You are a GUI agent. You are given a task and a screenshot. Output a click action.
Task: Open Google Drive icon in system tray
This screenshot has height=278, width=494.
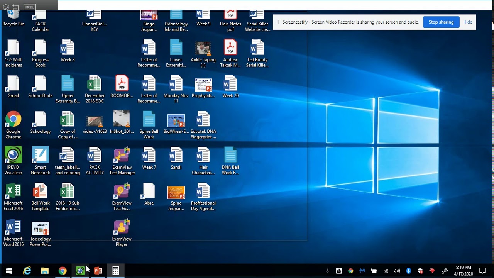(339, 271)
